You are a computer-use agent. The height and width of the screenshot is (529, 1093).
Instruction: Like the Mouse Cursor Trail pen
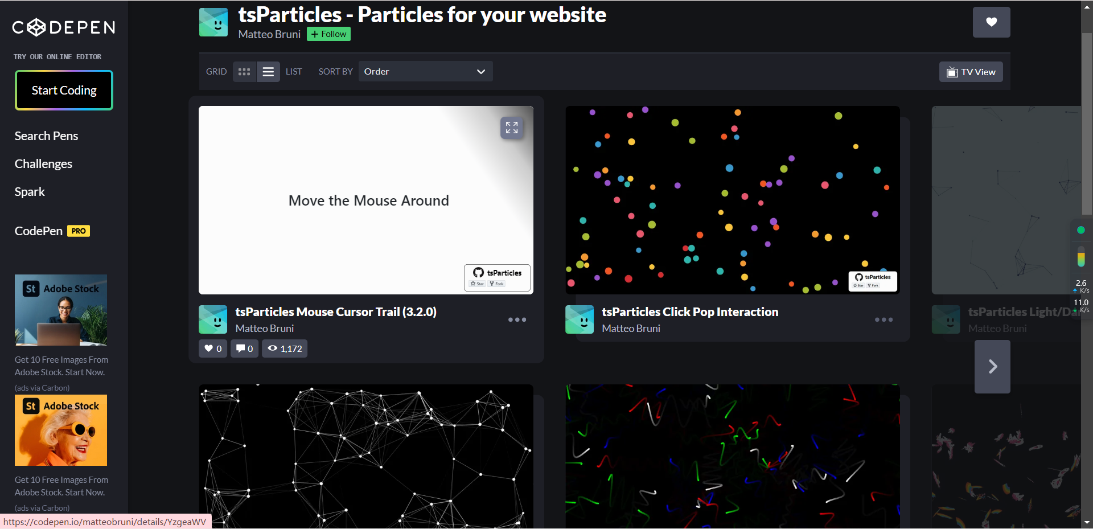[213, 348]
